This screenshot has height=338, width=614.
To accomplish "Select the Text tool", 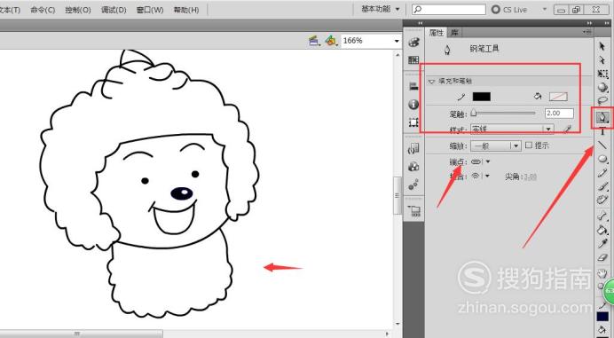I will coord(602,131).
